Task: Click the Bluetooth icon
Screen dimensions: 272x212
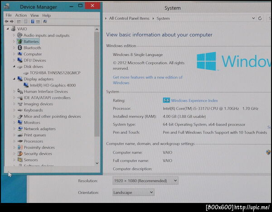Action: pos(20,47)
